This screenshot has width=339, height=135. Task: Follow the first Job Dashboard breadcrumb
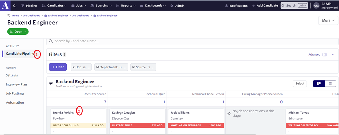pyautogui.click(x=32, y=16)
